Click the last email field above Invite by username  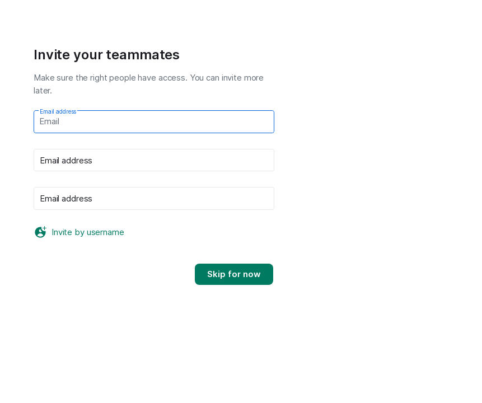point(153,199)
